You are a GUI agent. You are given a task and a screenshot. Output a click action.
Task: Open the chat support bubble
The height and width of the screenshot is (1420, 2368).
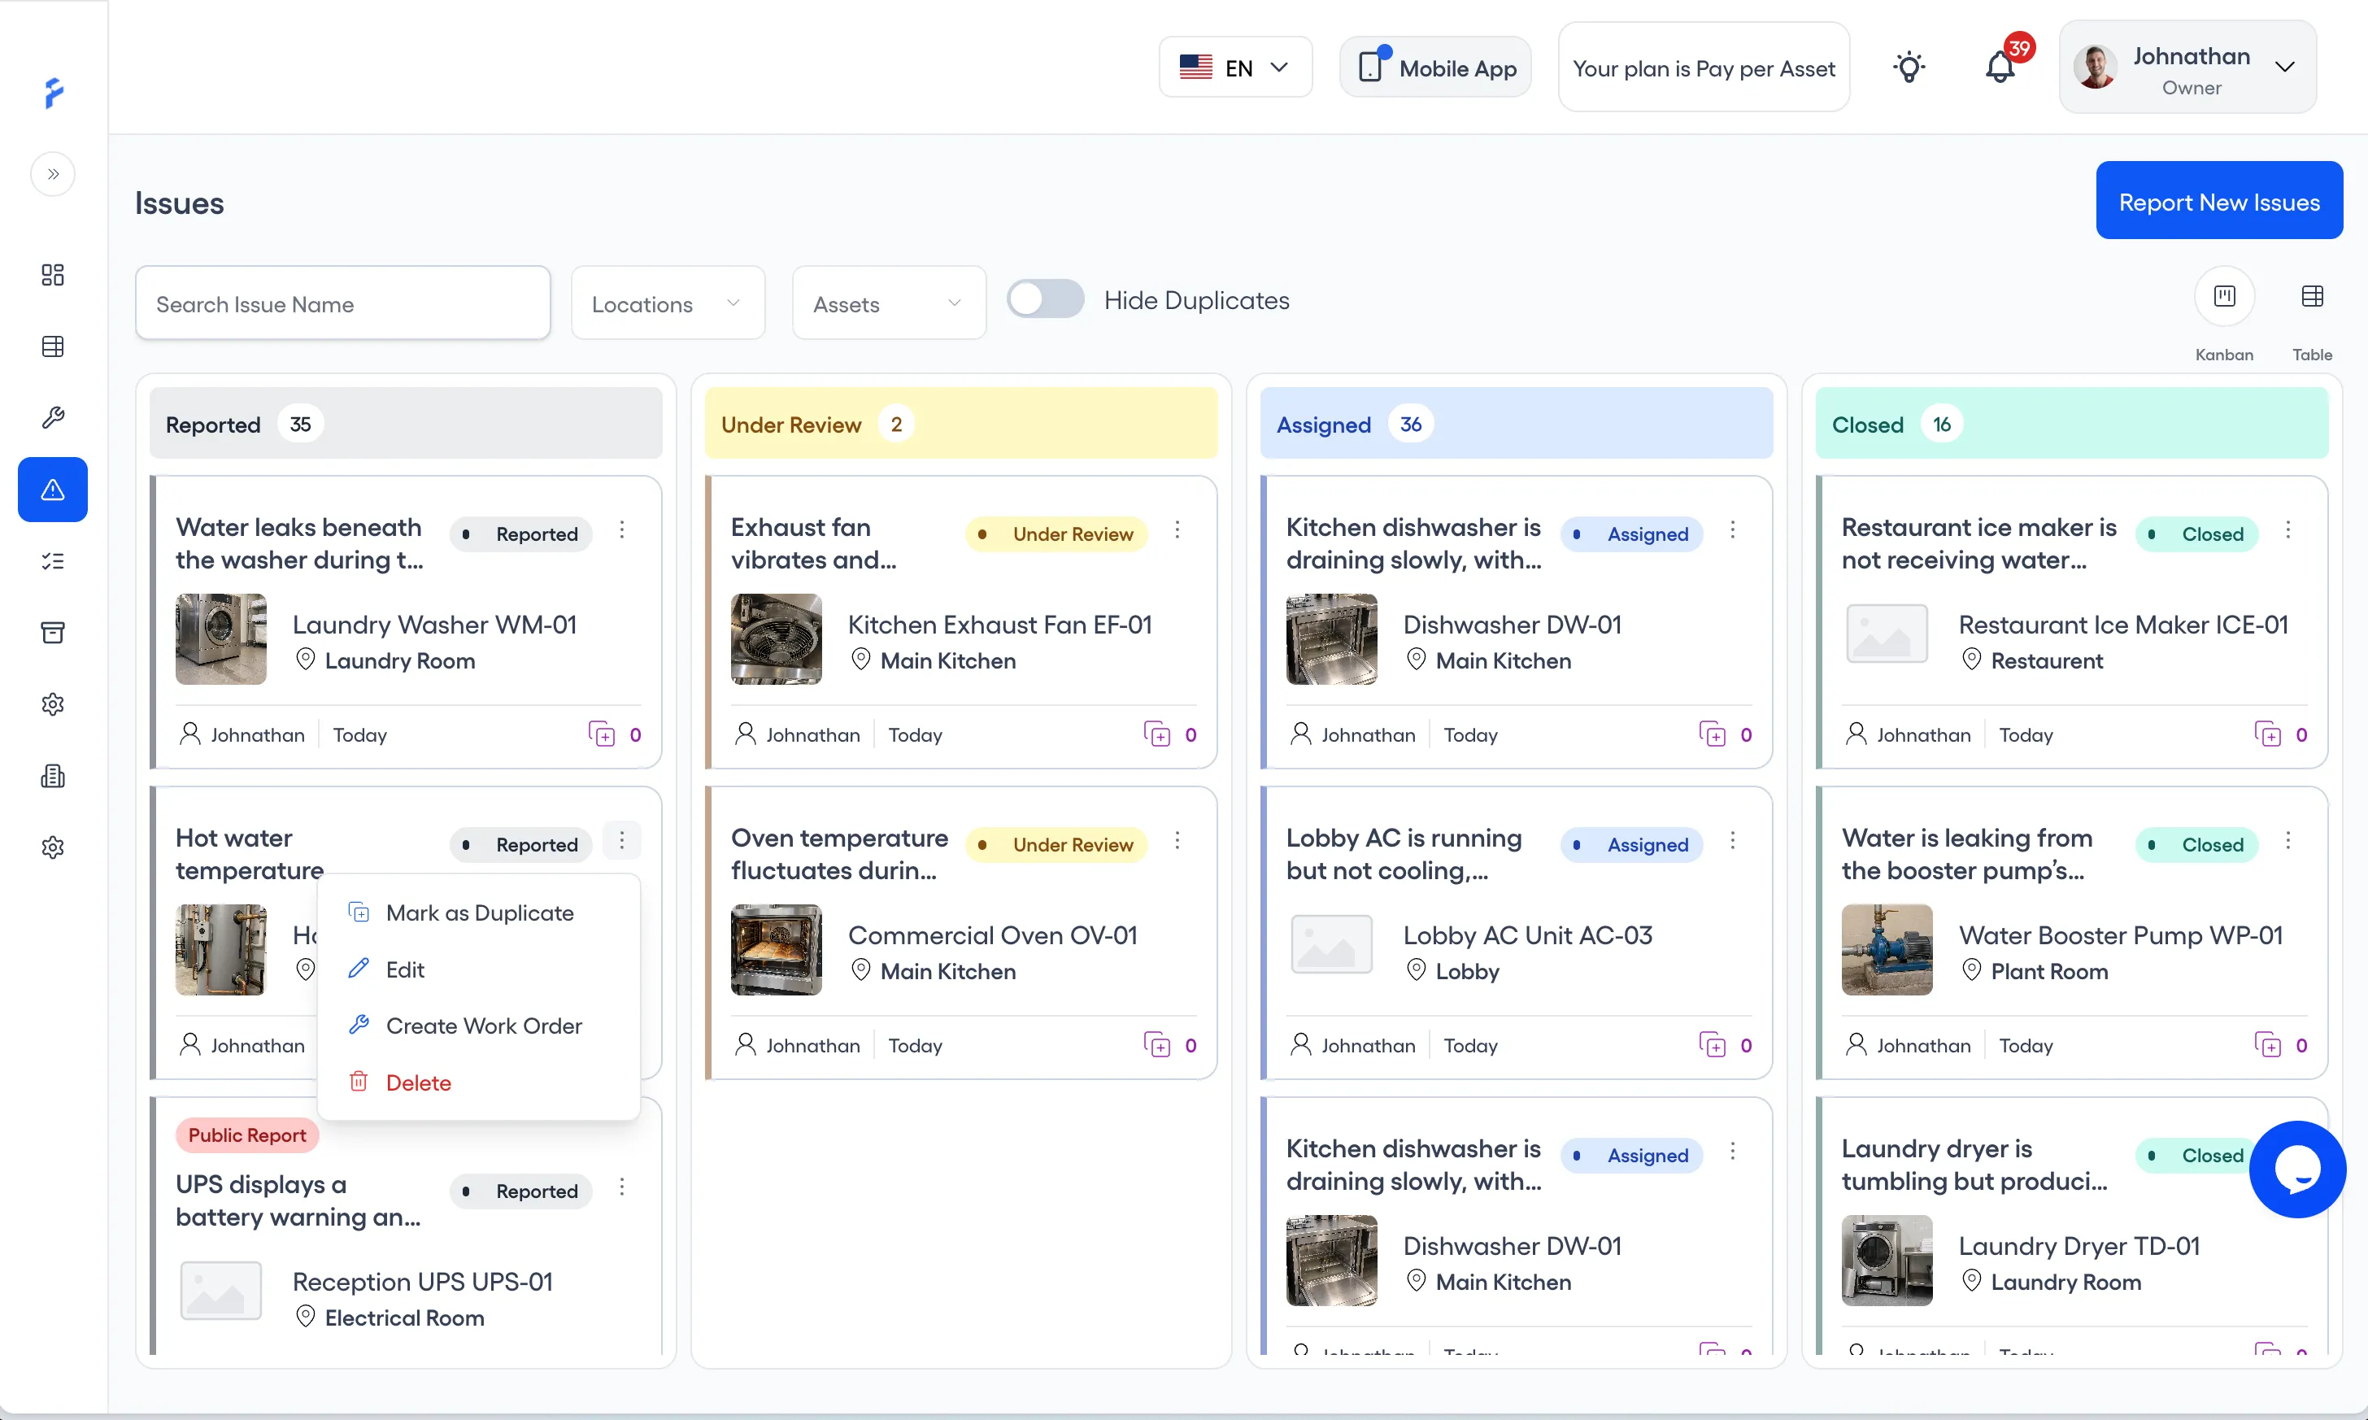[x=2297, y=1169]
